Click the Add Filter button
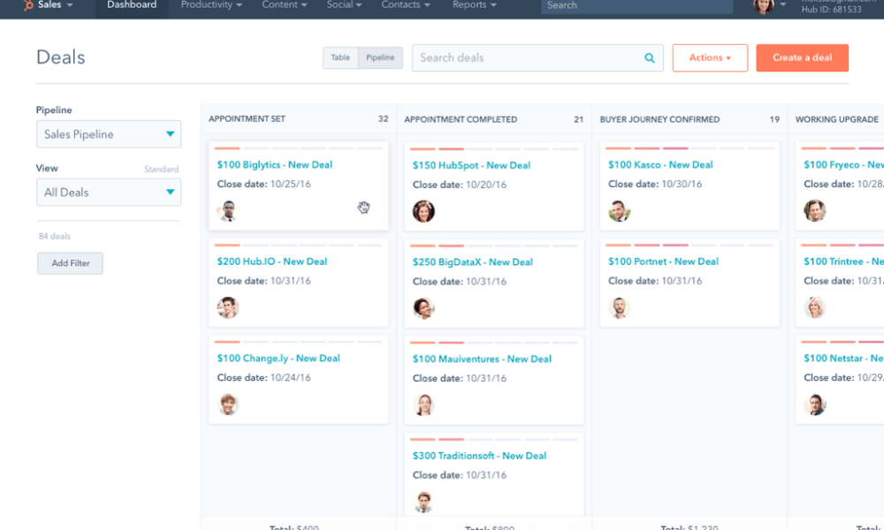The width and height of the screenshot is (884, 530). pyautogui.click(x=70, y=263)
